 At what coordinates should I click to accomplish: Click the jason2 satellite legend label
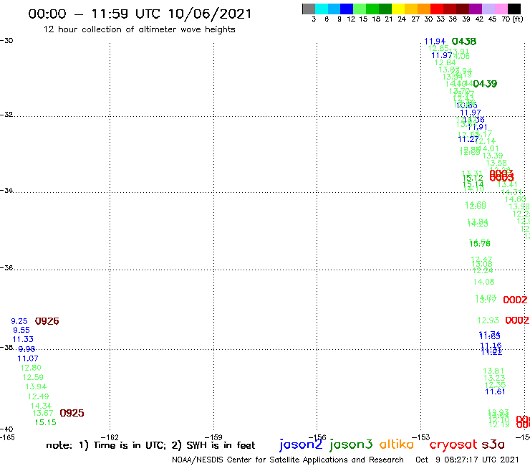point(301,444)
